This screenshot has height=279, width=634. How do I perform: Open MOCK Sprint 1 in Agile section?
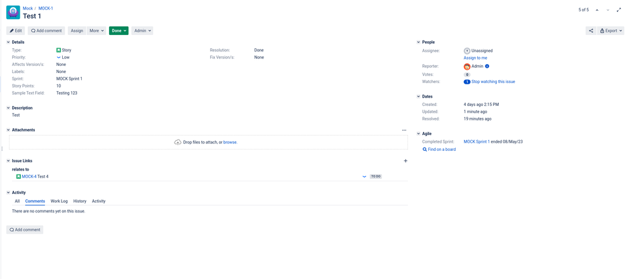[x=477, y=142]
